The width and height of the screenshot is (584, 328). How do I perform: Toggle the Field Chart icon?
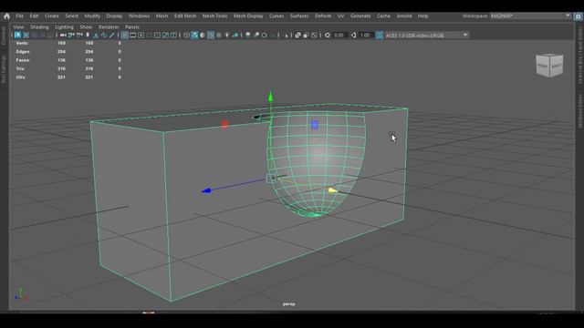pos(157,35)
